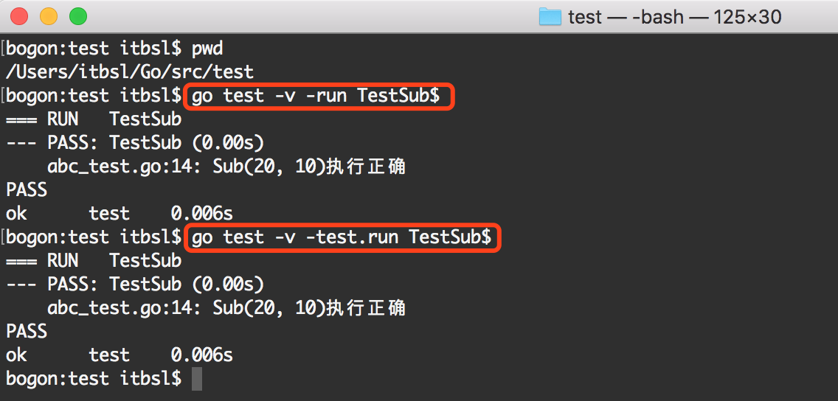Click the first '=== RUN TestSub' line
The width and height of the screenshot is (838, 401).
pyautogui.click(x=94, y=119)
